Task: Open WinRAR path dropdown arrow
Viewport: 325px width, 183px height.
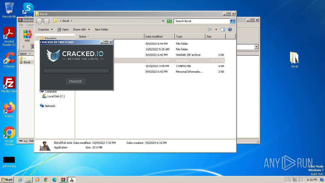Action: 256,47
